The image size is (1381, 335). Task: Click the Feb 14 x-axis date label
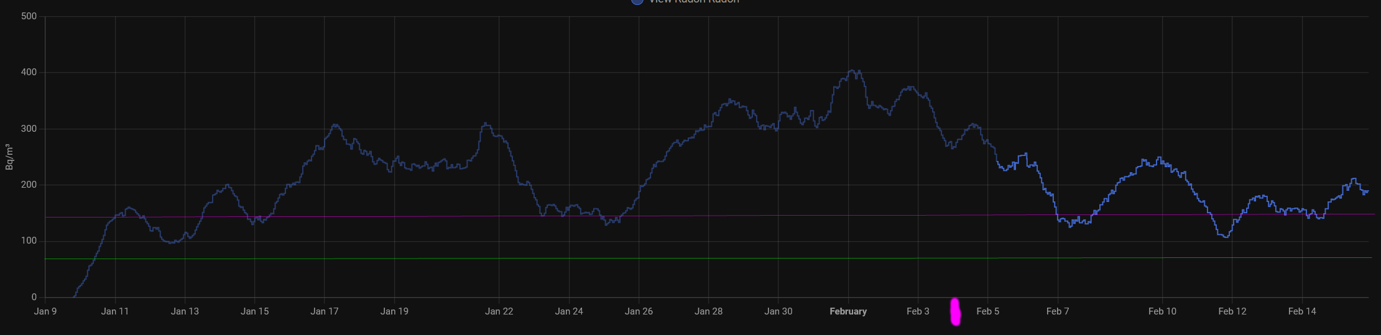click(1302, 311)
